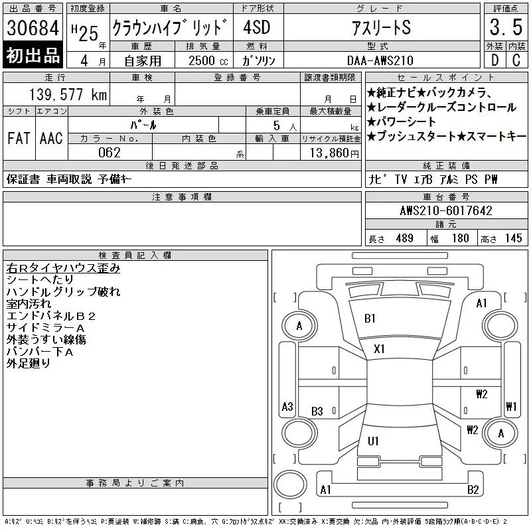Click air conditioner value AAC
Image resolution: width=531 pixels, height=531 pixels.
[x=51, y=138]
